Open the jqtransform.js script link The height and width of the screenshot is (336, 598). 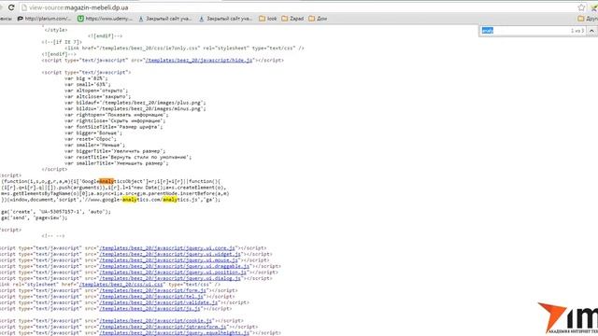click(x=163, y=328)
